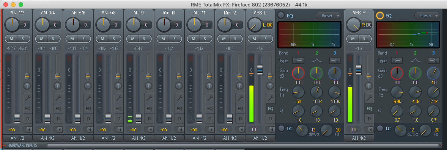
Task: Select the AES R band 1 low-shelf type icon
Action: click(397, 60)
